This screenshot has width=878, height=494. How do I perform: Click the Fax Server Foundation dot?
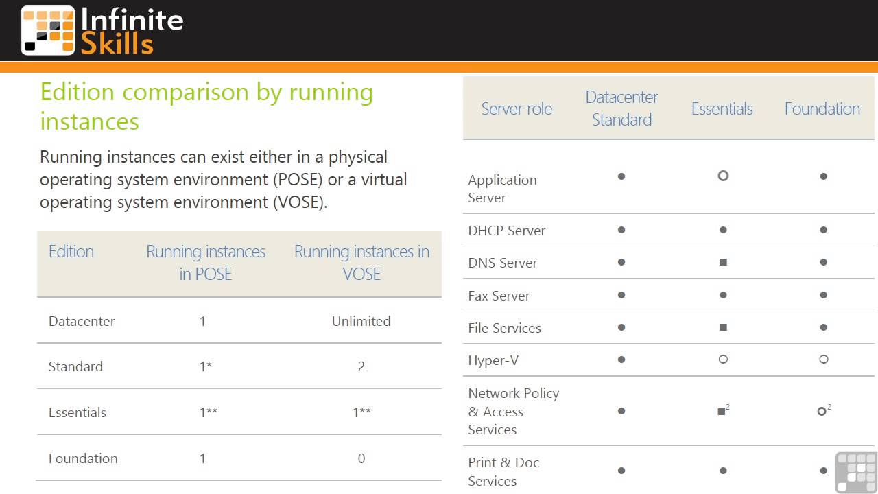pyautogui.click(x=823, y=295)
